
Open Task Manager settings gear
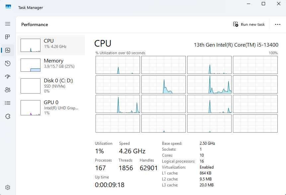pos(8,187)
